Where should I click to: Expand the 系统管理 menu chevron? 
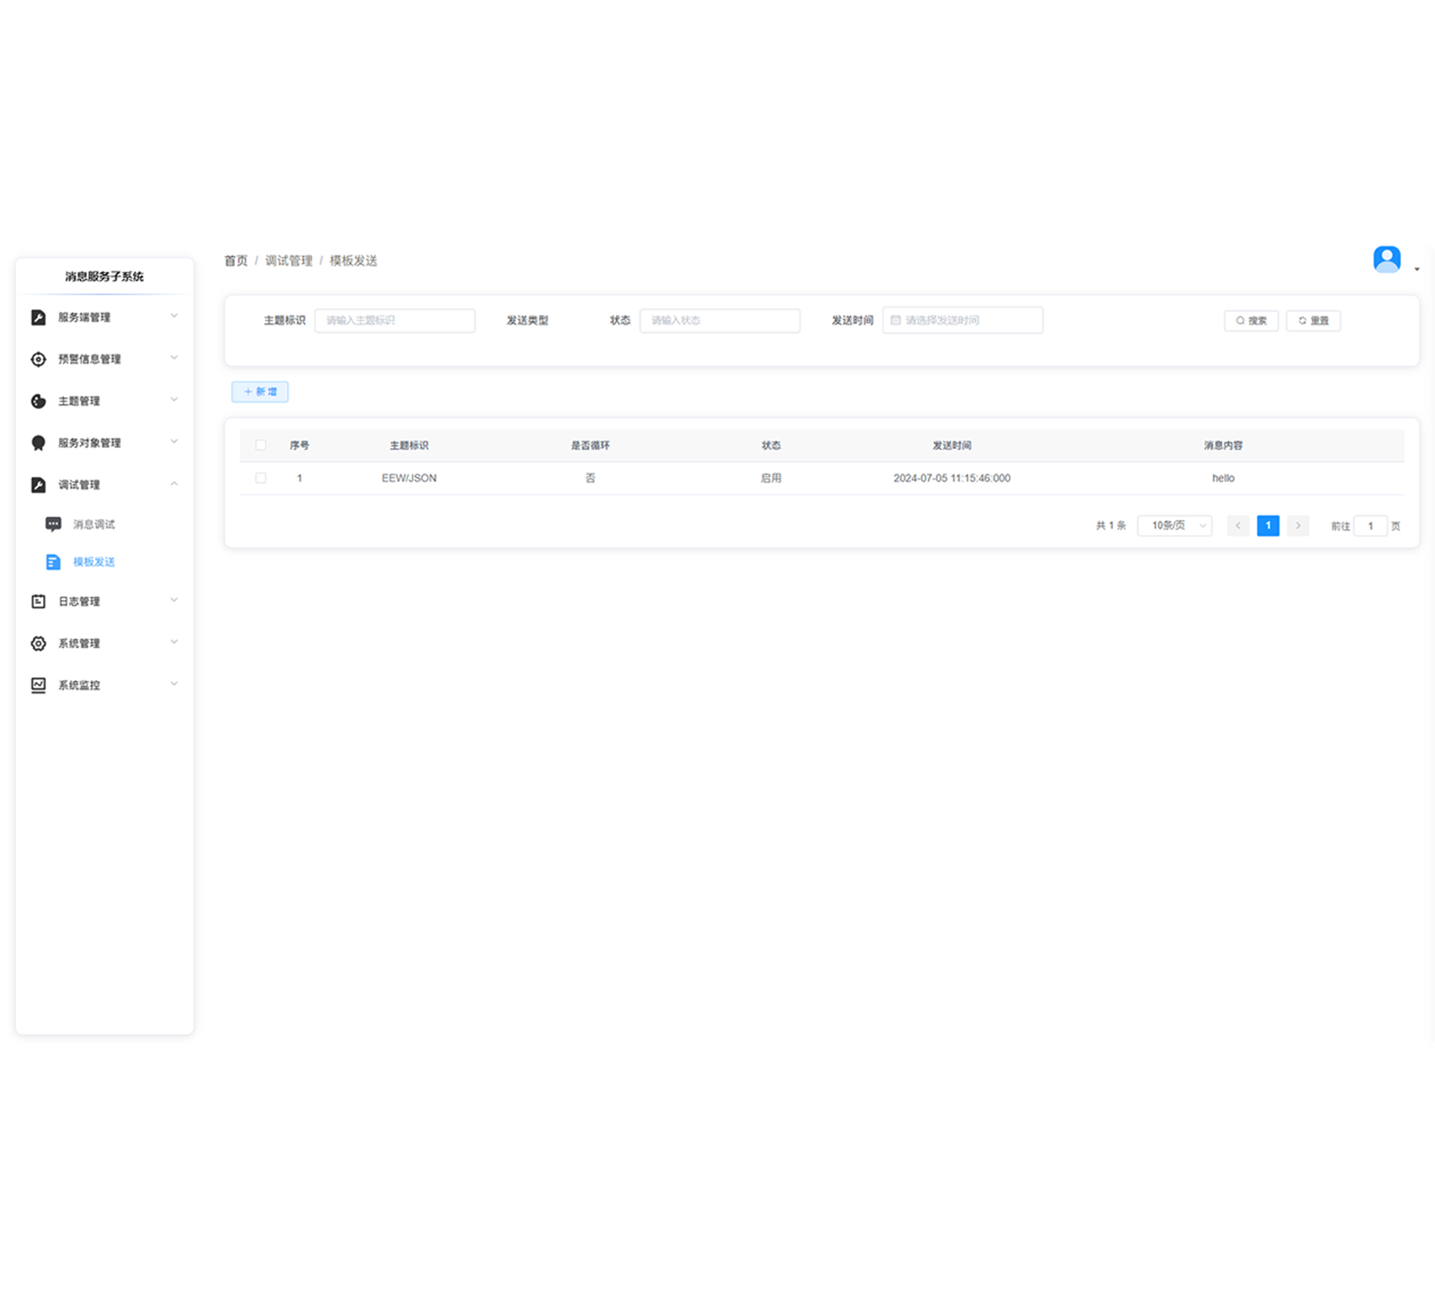click(174, 643)
